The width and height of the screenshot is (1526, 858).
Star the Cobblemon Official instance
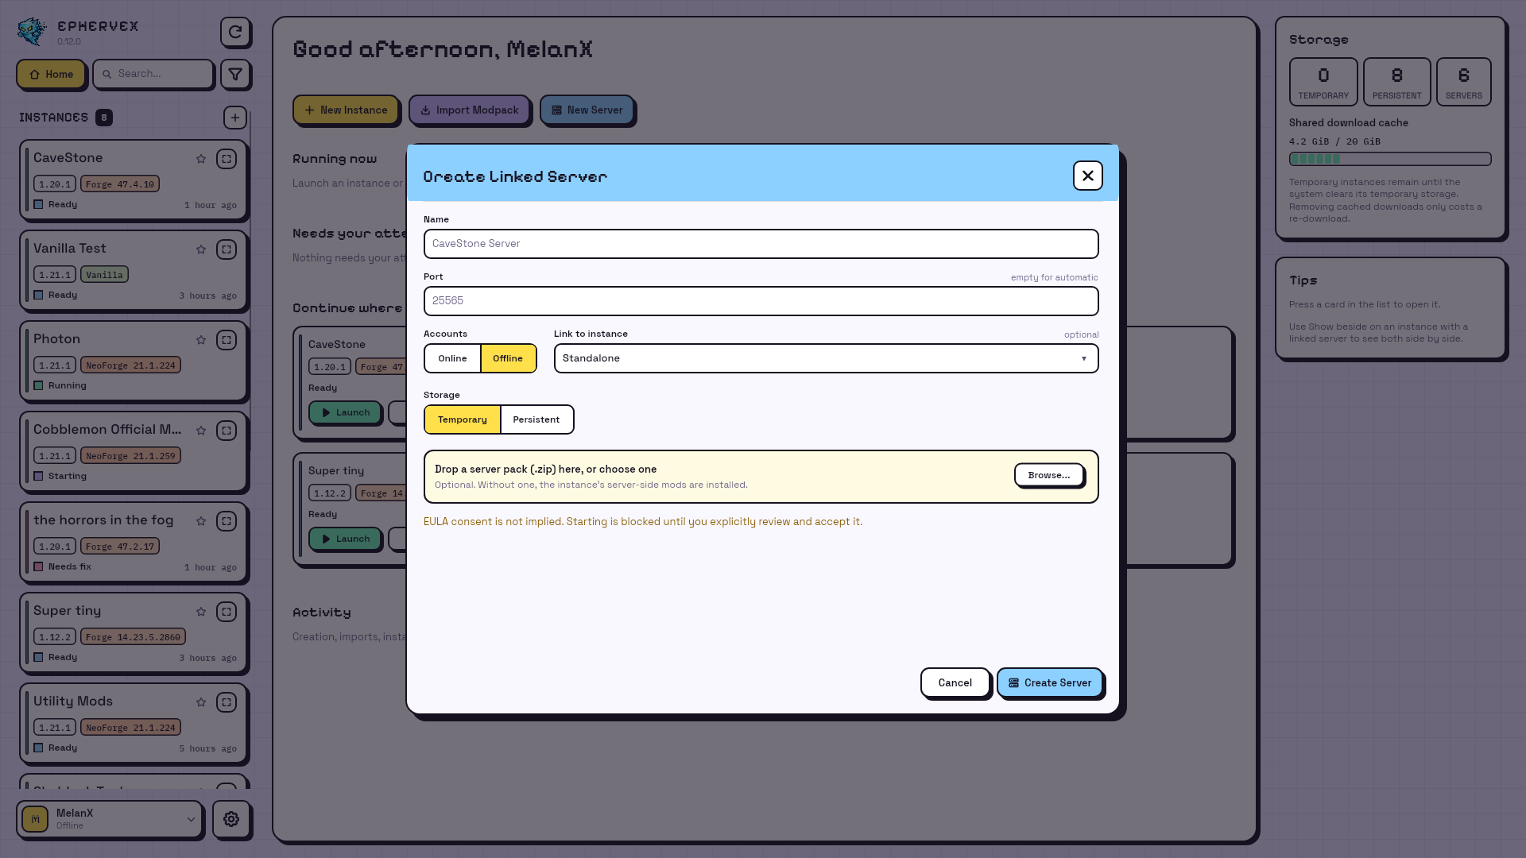[201, 431]
